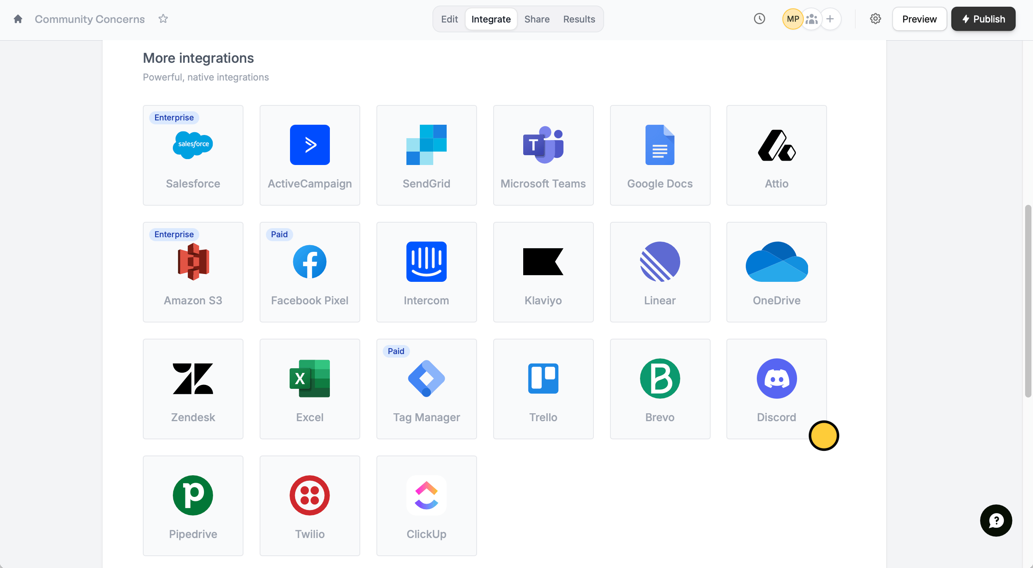Open the Twilio integration
The image size is (1033, 568).
[310, 505]
